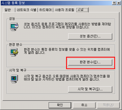This screenshot has width=122, height=110.
Task: Click the 환경 변수 description text
Action: (x=67, y=51)
